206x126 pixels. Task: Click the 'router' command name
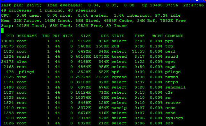[x=173, y=103]
